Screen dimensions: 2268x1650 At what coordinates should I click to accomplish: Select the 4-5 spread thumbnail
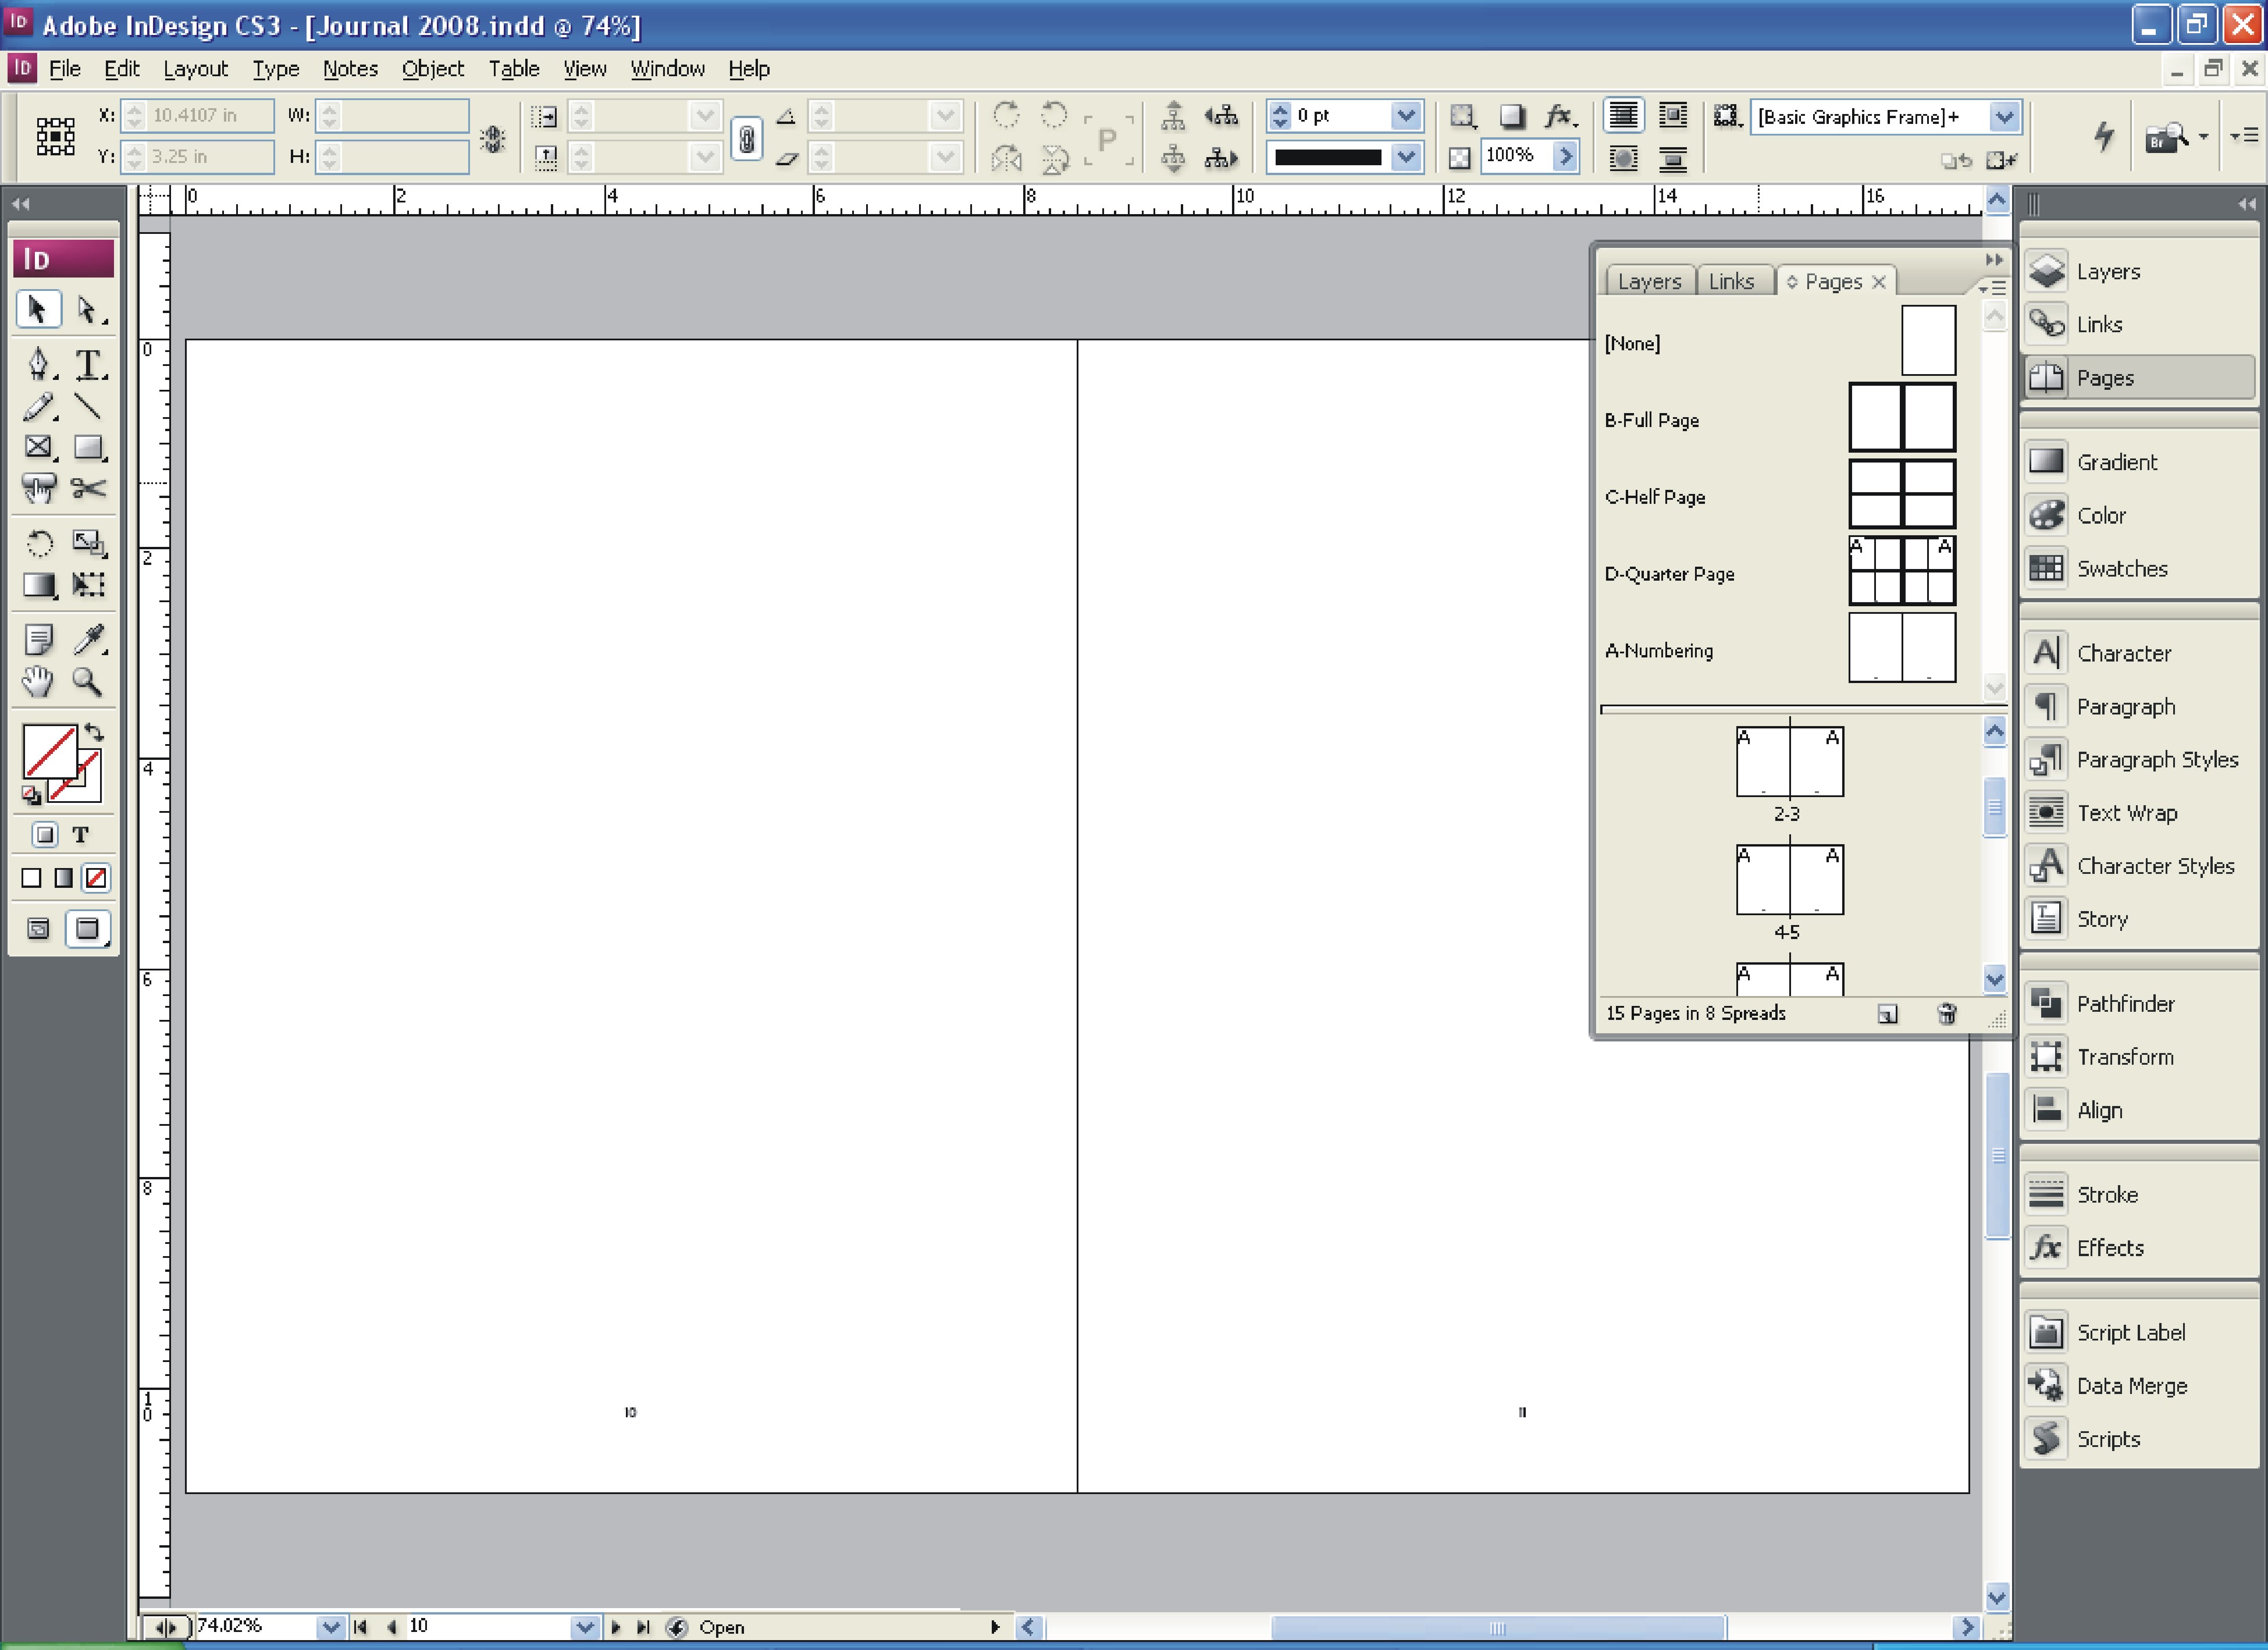1789,881
